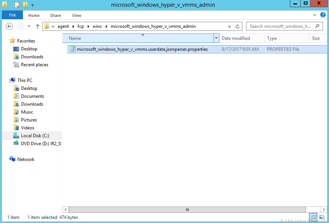Click the Back navigation arrow
This screenshot has width=329, height=223.
pos(9,26)
